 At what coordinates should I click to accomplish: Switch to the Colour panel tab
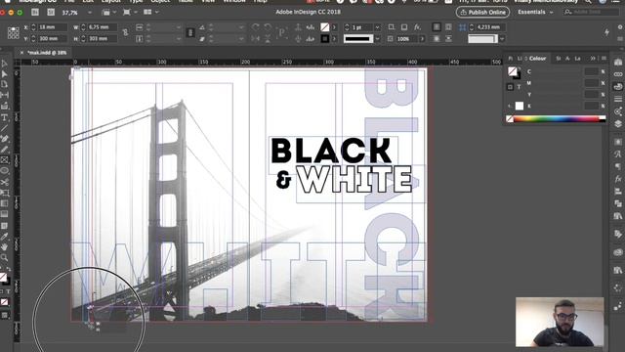[537, 59]
